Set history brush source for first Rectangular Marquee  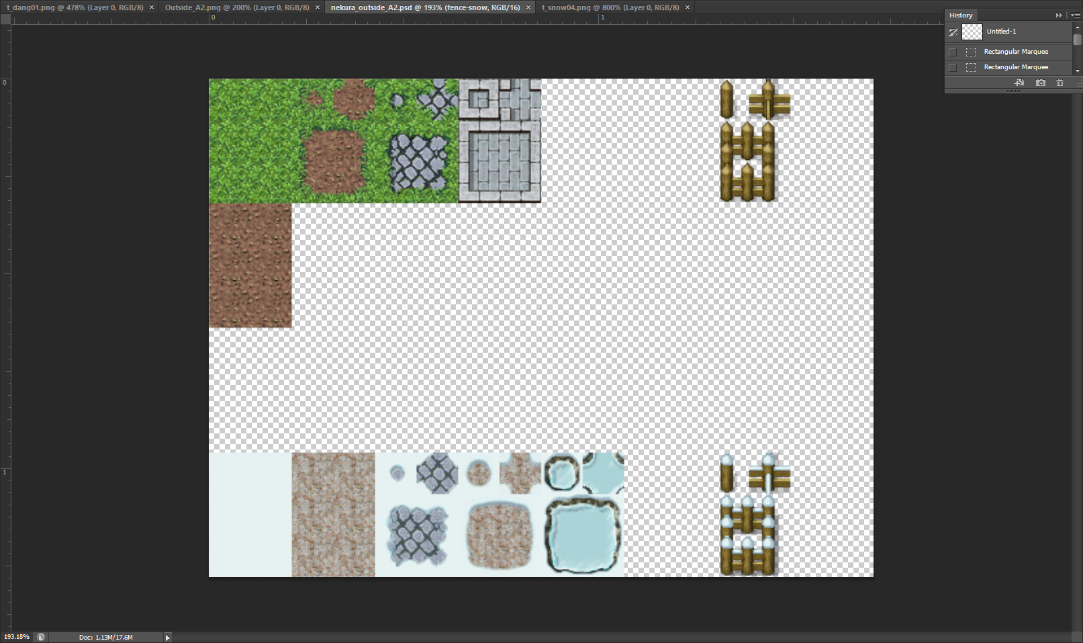pos(952,52)
